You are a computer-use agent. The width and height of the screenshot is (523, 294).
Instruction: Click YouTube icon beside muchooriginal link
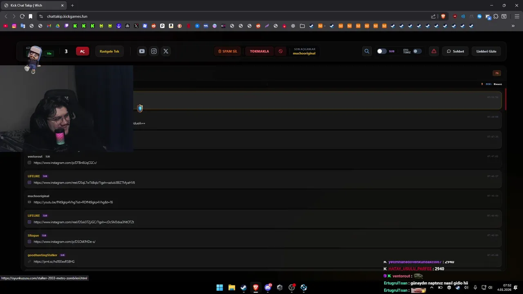[x=29, y=202]
